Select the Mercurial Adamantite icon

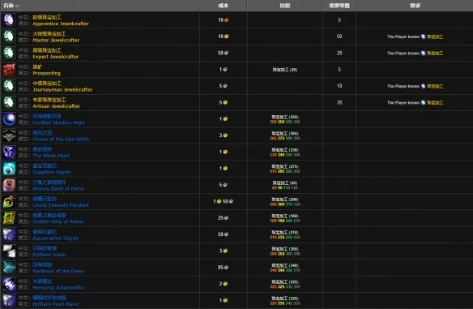point(9,284)
